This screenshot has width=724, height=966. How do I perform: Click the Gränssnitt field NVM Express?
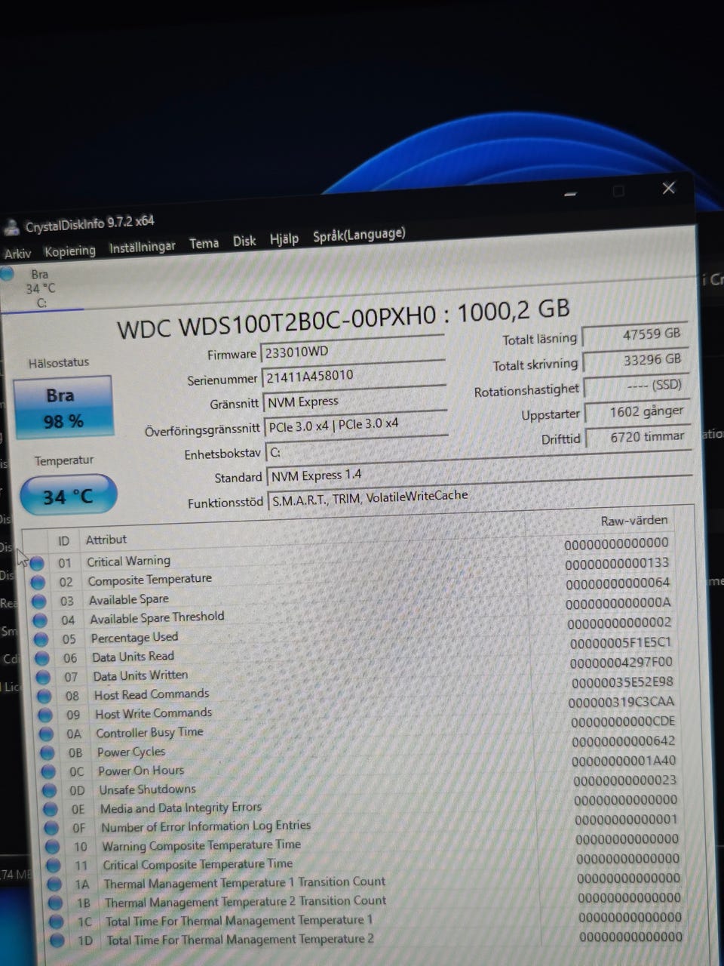(x=355, y=401)
